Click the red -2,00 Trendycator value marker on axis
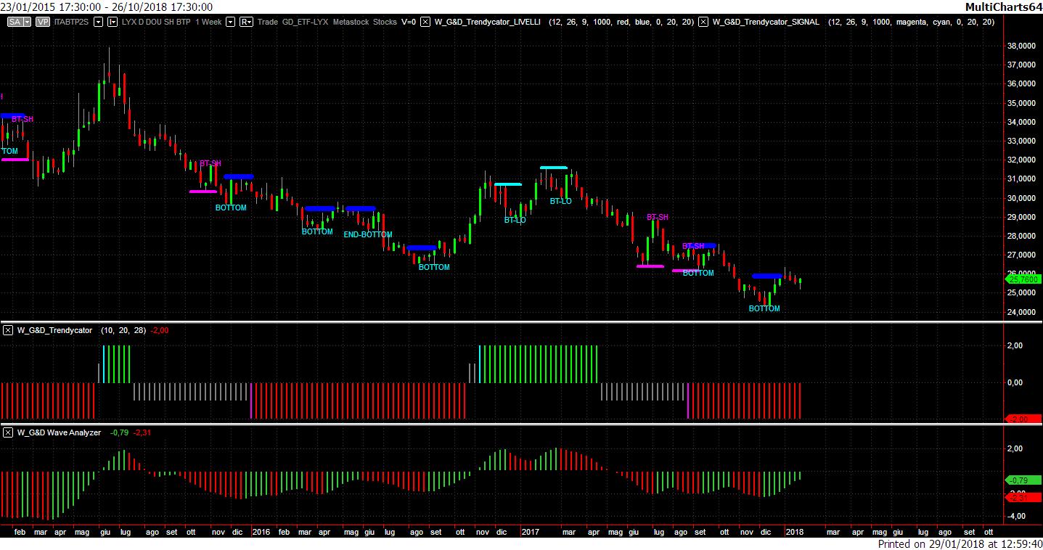 pos(1023,419)
